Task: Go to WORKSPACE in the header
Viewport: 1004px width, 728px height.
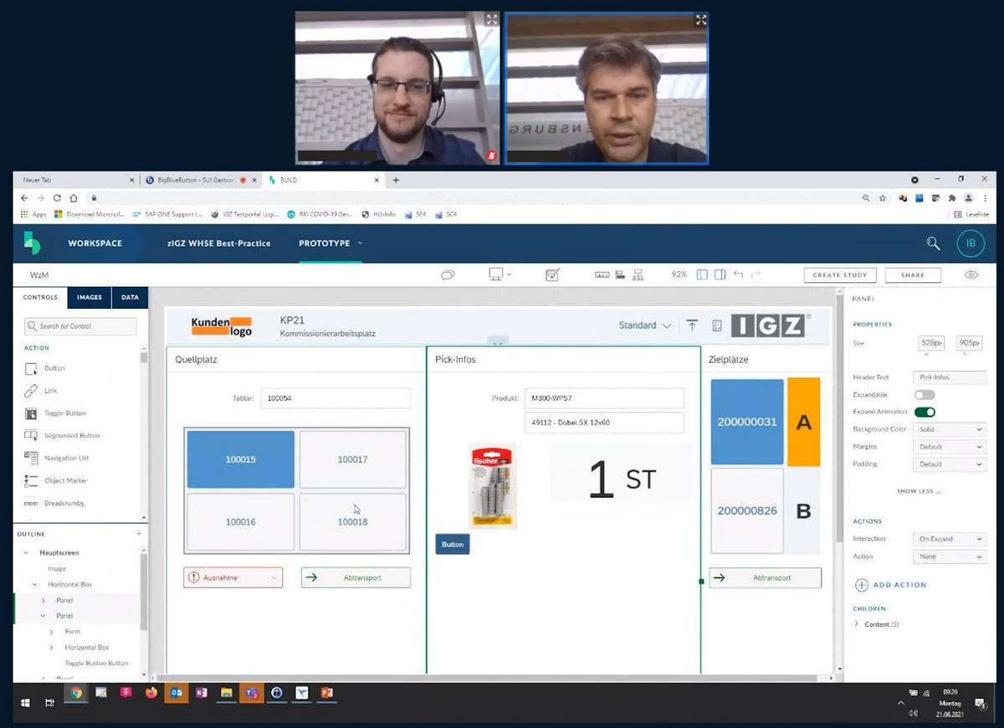Action: click(95, 244)
